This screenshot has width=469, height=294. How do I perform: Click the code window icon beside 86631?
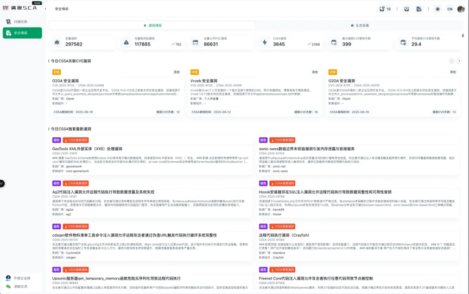pyautogui.click(x=195, y=42)
